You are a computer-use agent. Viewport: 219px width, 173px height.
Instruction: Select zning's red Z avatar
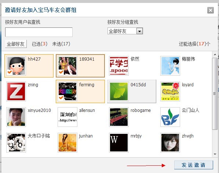(x=16, y=91)
